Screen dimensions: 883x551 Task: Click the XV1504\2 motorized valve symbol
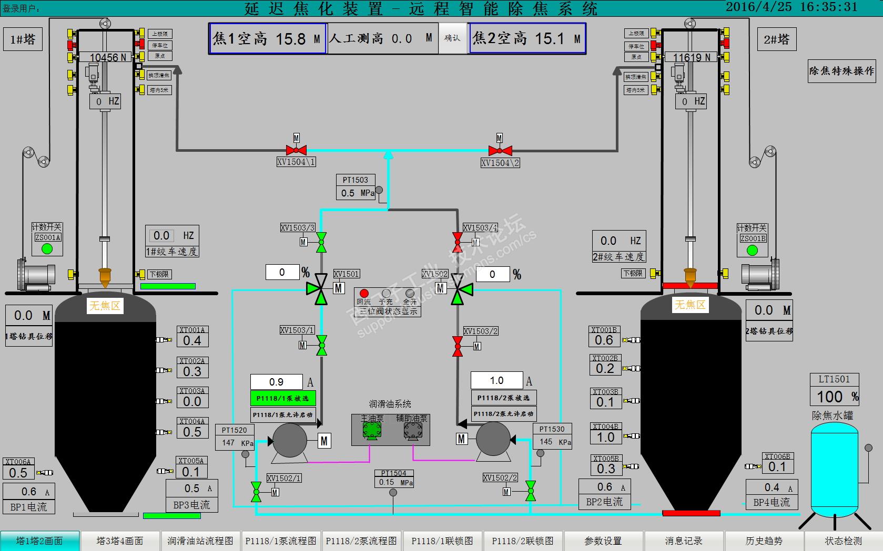499,151
